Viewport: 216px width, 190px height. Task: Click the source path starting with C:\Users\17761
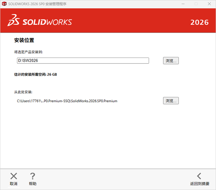pos(67,101)
